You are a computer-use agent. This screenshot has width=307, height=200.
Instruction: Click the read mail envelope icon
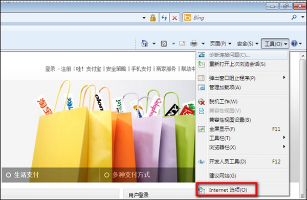coord(182,43)
